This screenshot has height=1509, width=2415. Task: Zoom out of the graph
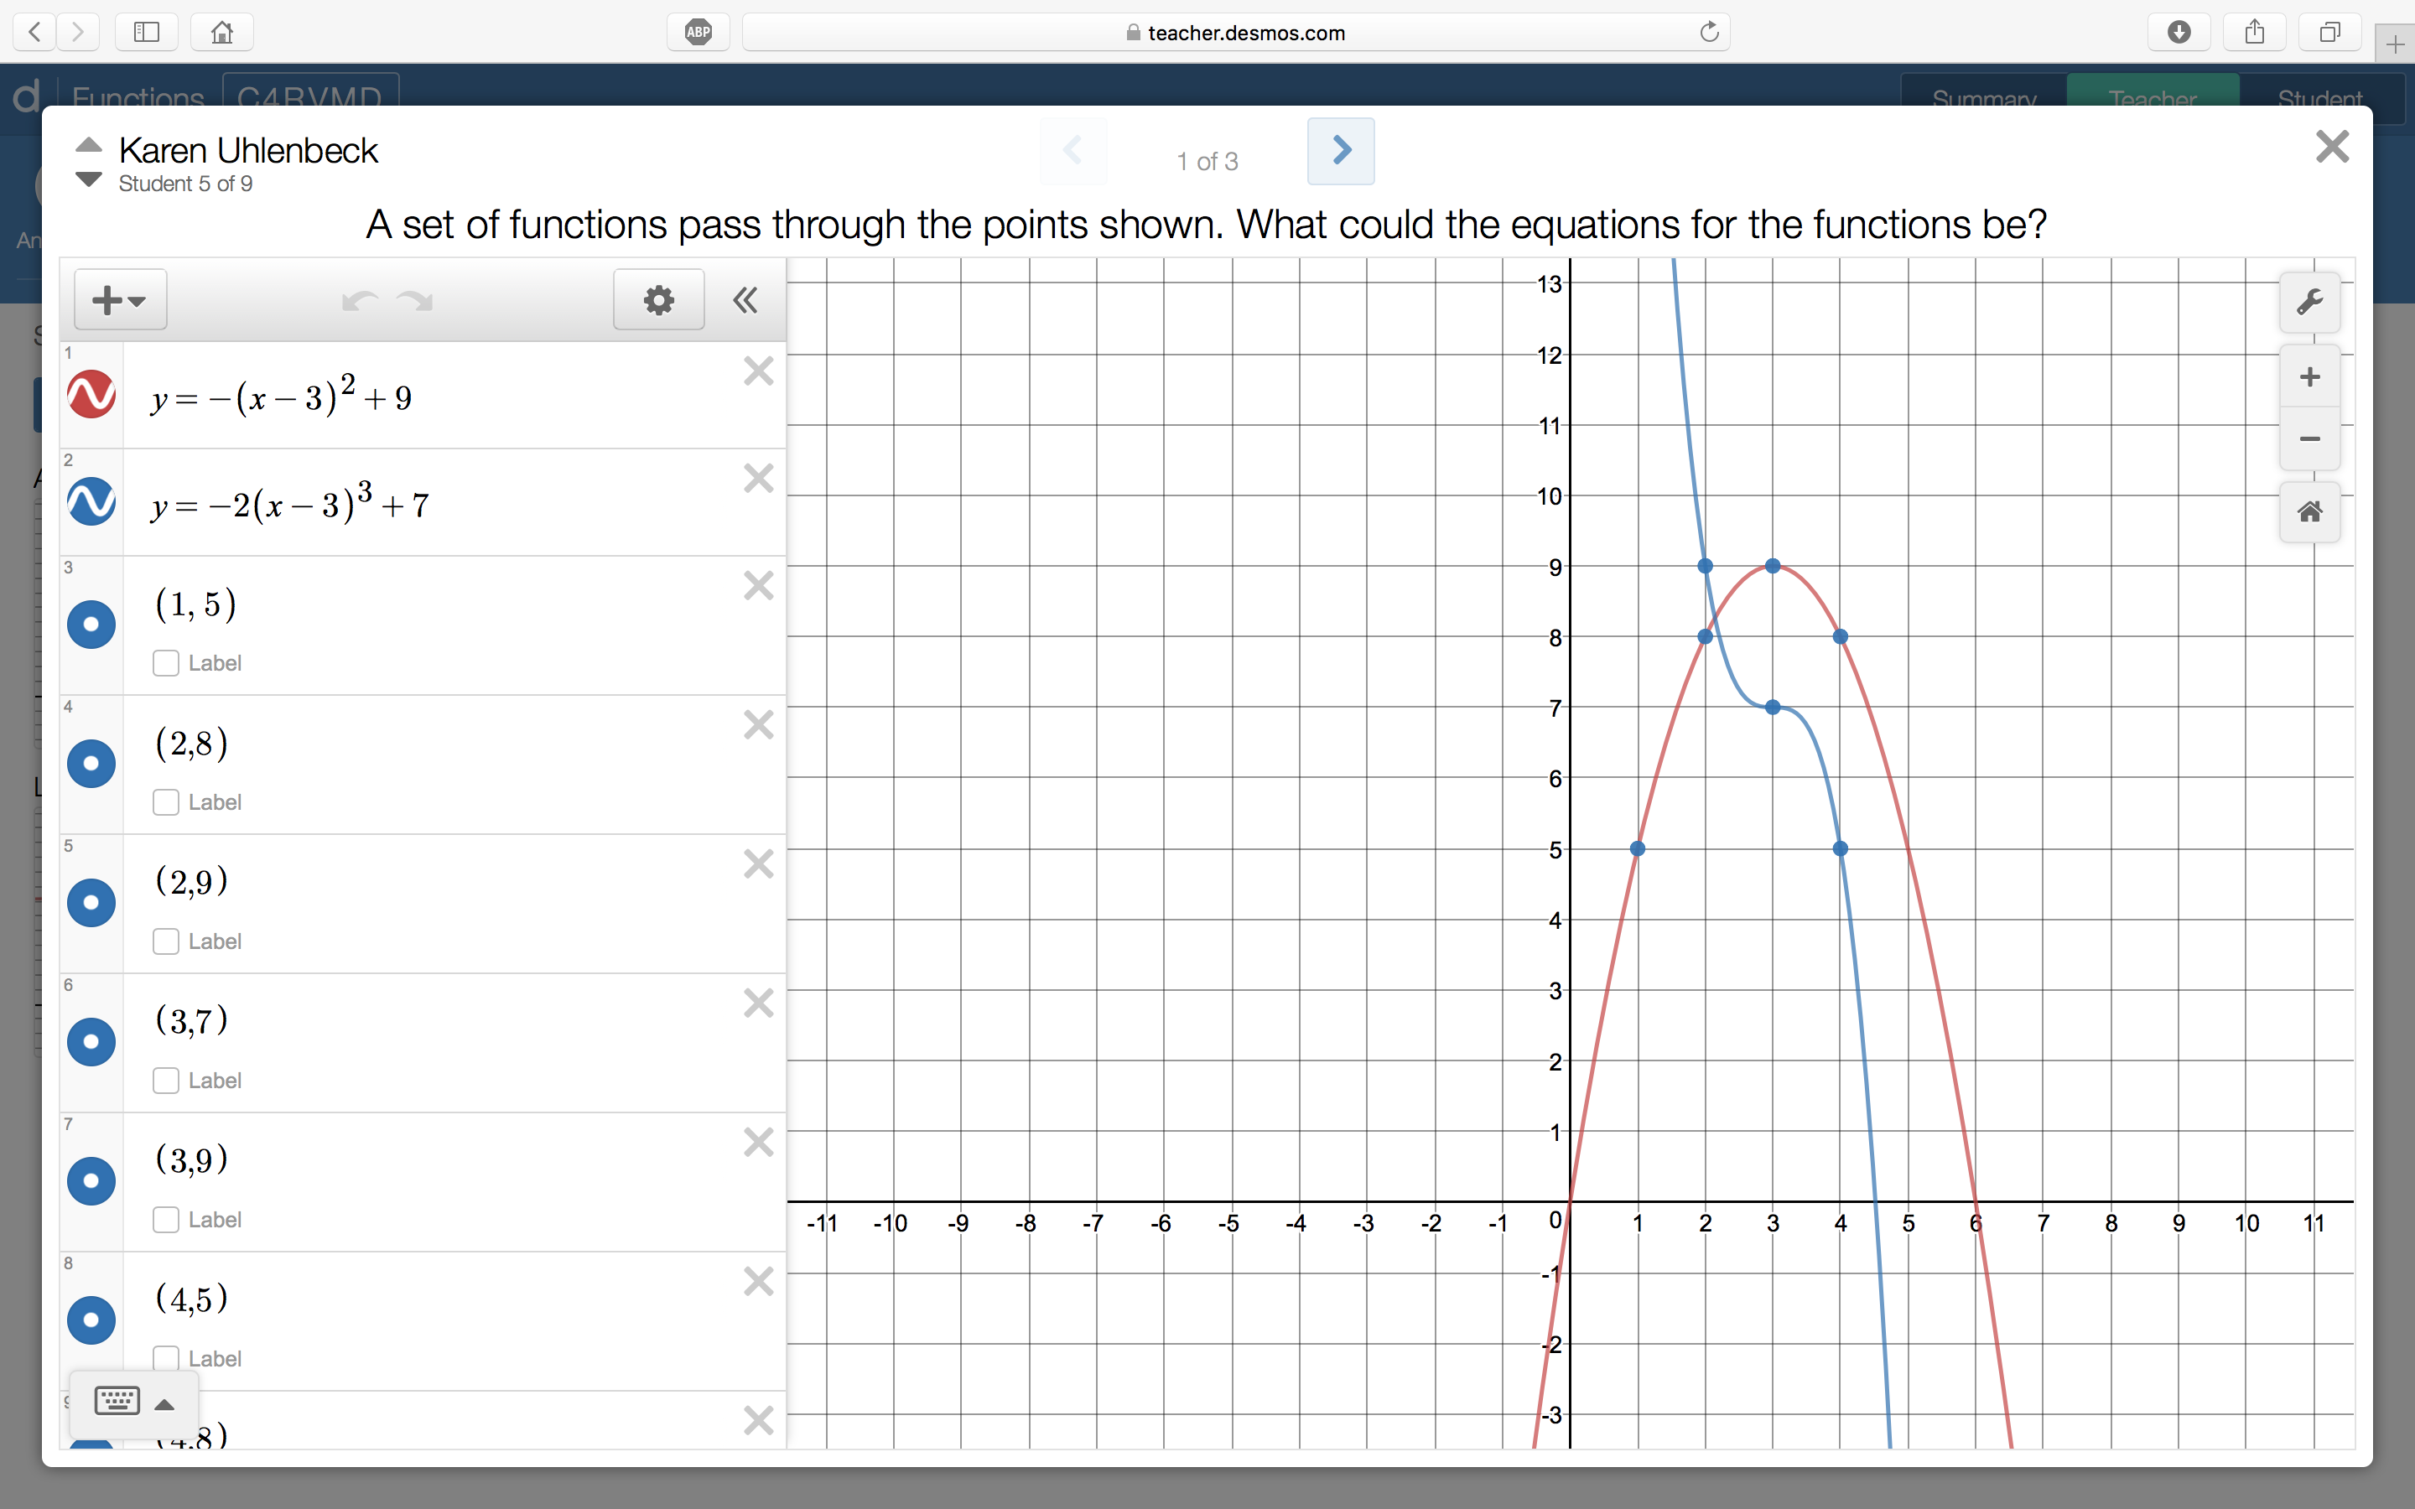click(x=2309, y=439)
